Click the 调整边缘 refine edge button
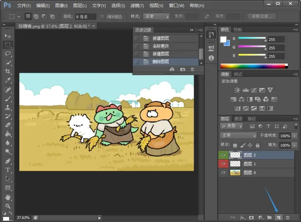The image size is (301, 222). tap(261, 16)
